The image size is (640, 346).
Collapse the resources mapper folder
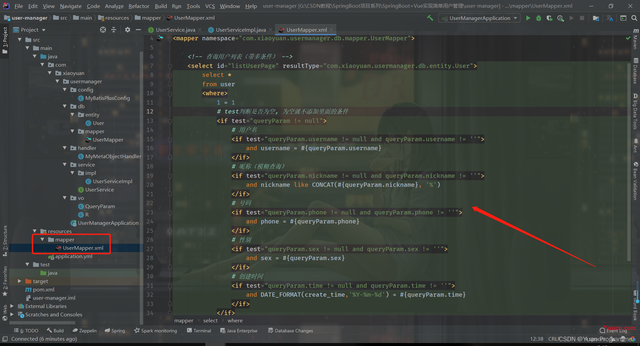(42, 239)
